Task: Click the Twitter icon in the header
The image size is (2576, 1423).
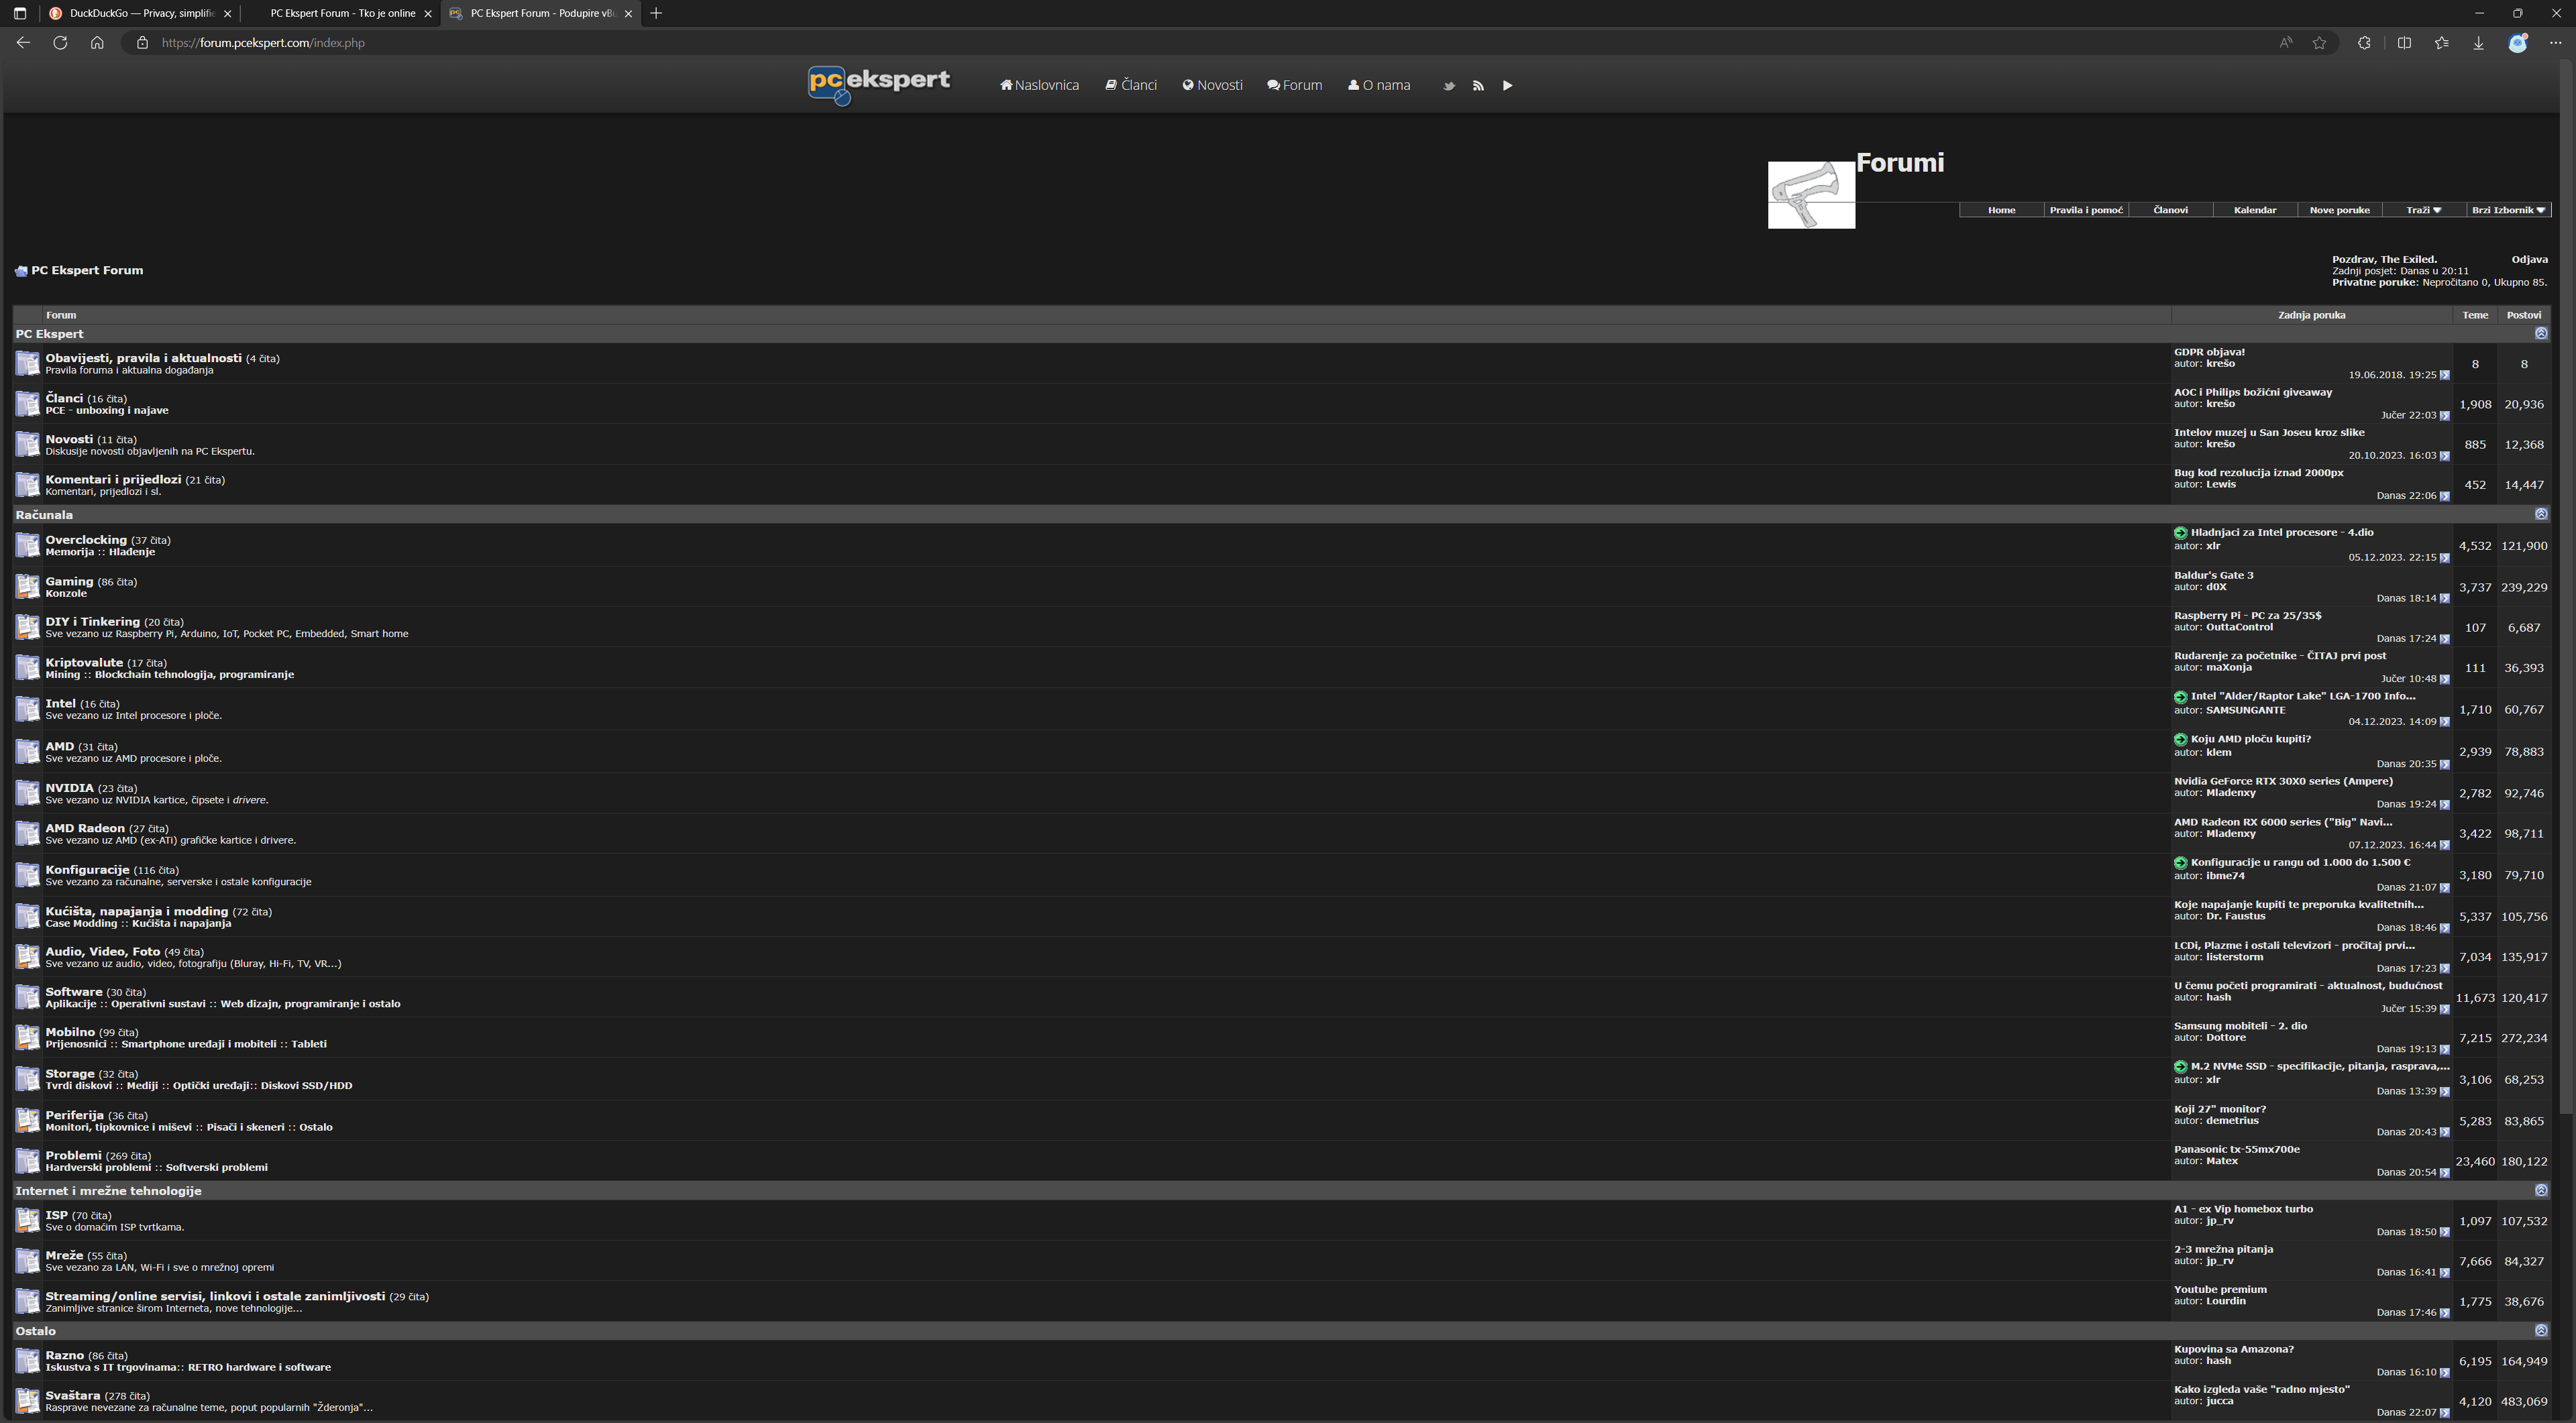Action: point(1448,86)
